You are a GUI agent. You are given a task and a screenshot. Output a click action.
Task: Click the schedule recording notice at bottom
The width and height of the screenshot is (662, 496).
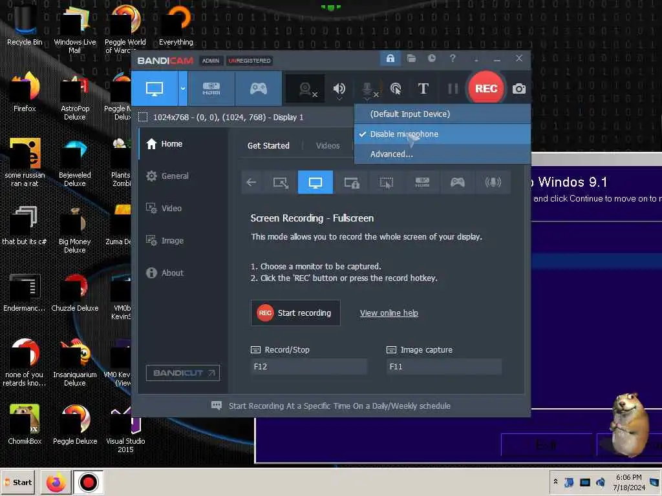331,406
